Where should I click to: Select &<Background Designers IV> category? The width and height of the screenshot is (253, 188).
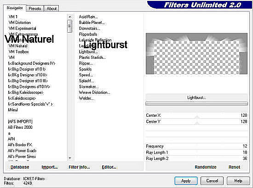point(32,63)
